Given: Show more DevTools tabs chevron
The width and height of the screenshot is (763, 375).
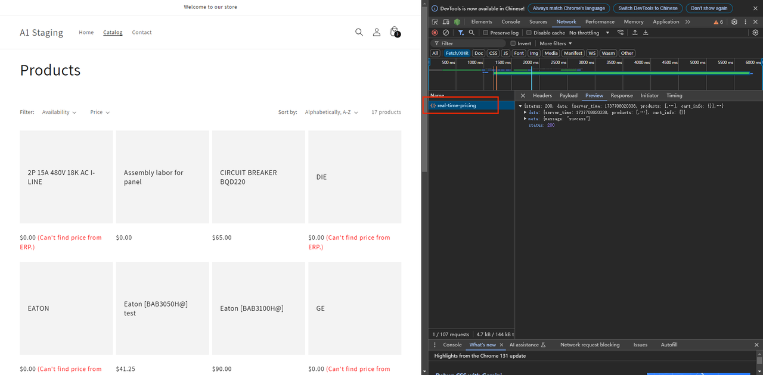Looking at the screenshot, I should tap(688, 22).
